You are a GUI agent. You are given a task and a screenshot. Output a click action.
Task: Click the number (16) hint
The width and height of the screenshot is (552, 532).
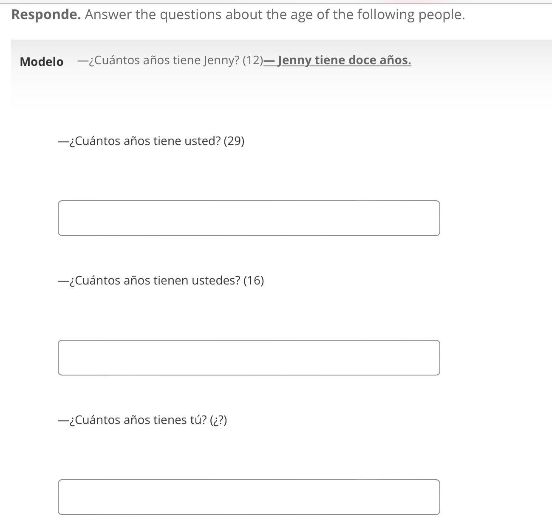(254, 280)
